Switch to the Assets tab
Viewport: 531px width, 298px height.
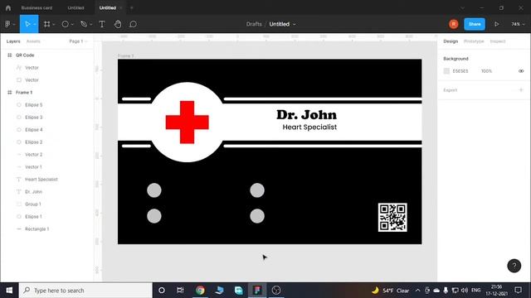click(x=33, y=41)
